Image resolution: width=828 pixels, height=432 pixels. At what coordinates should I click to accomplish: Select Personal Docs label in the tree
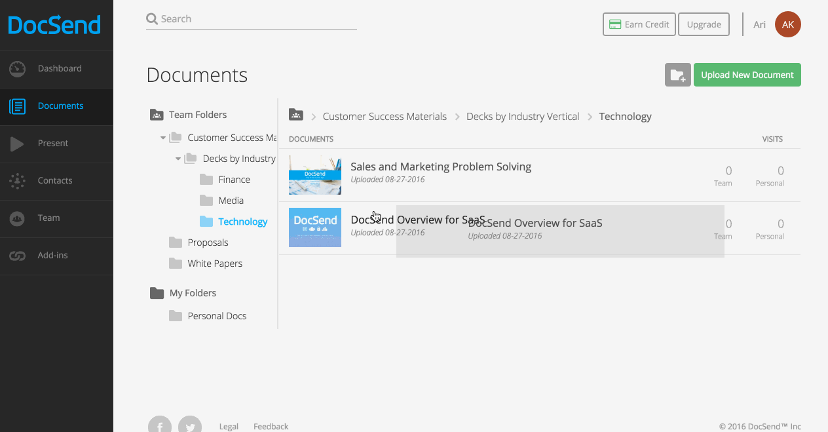tap(217, 316)
